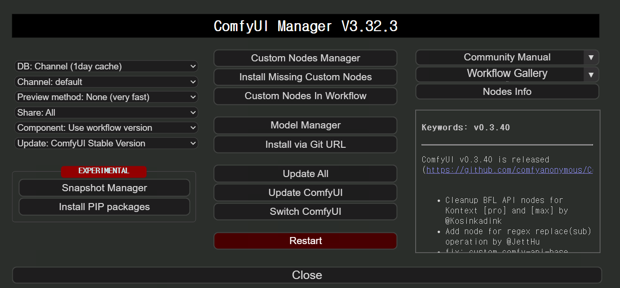Expand the DB Channel cache dropdown
Viewport: 620px width, 288px height.
click(106, 67)
